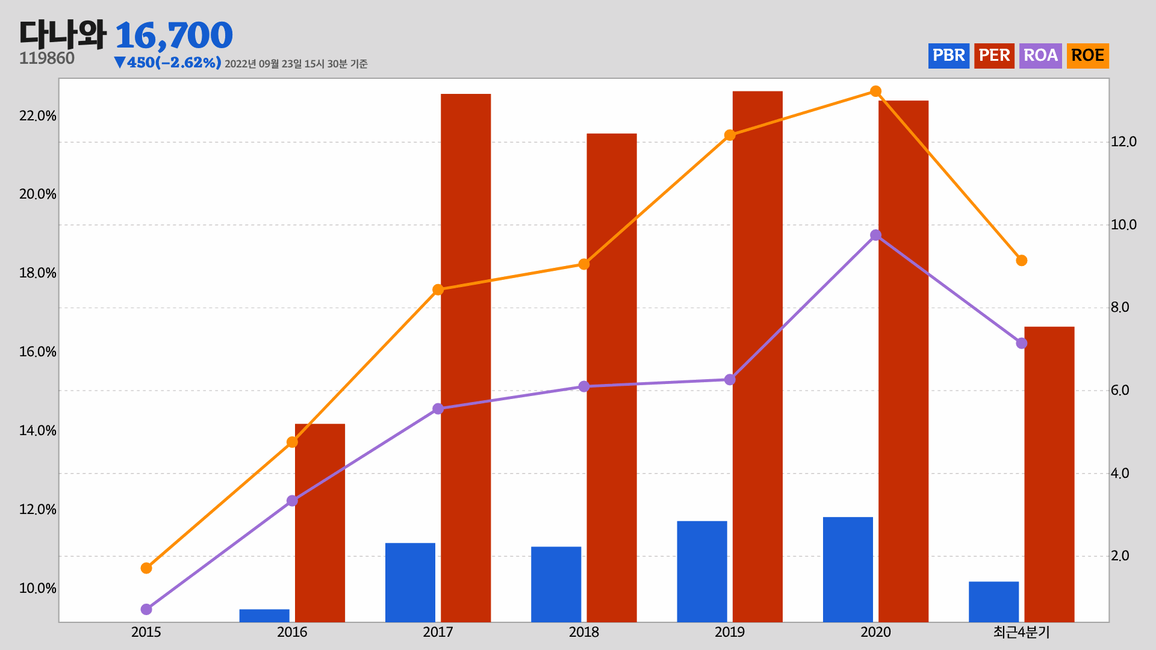Click the 2019 purple ROA data point
Image resolution: width=1156 pixels, height=650 pixels.
[730, 380]
